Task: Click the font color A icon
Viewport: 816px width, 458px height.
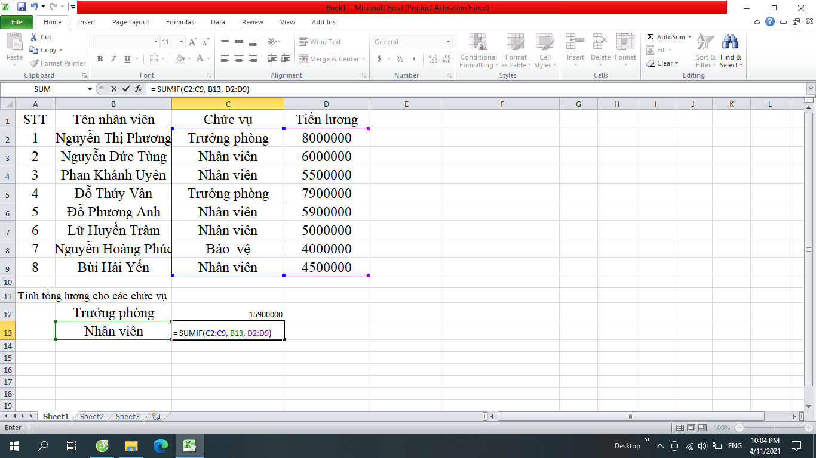Action: tap(200, 59)
